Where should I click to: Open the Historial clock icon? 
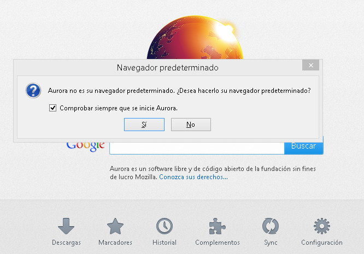pyautogui.click(x=165, y=226)
